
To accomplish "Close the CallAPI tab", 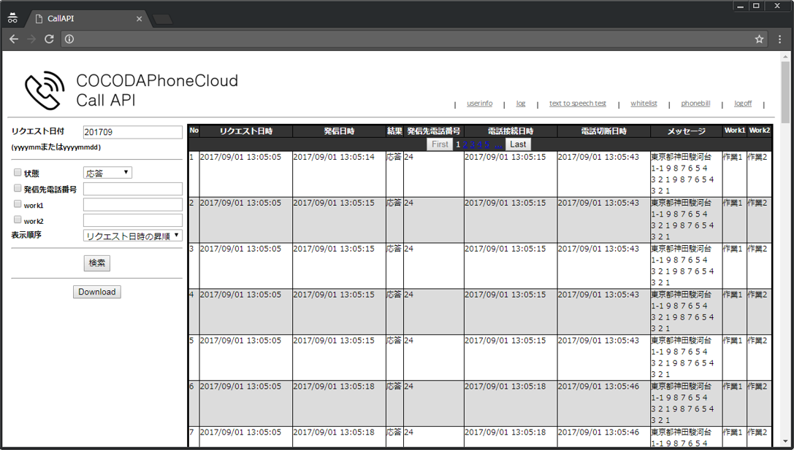I will click(x=140, y=19).
